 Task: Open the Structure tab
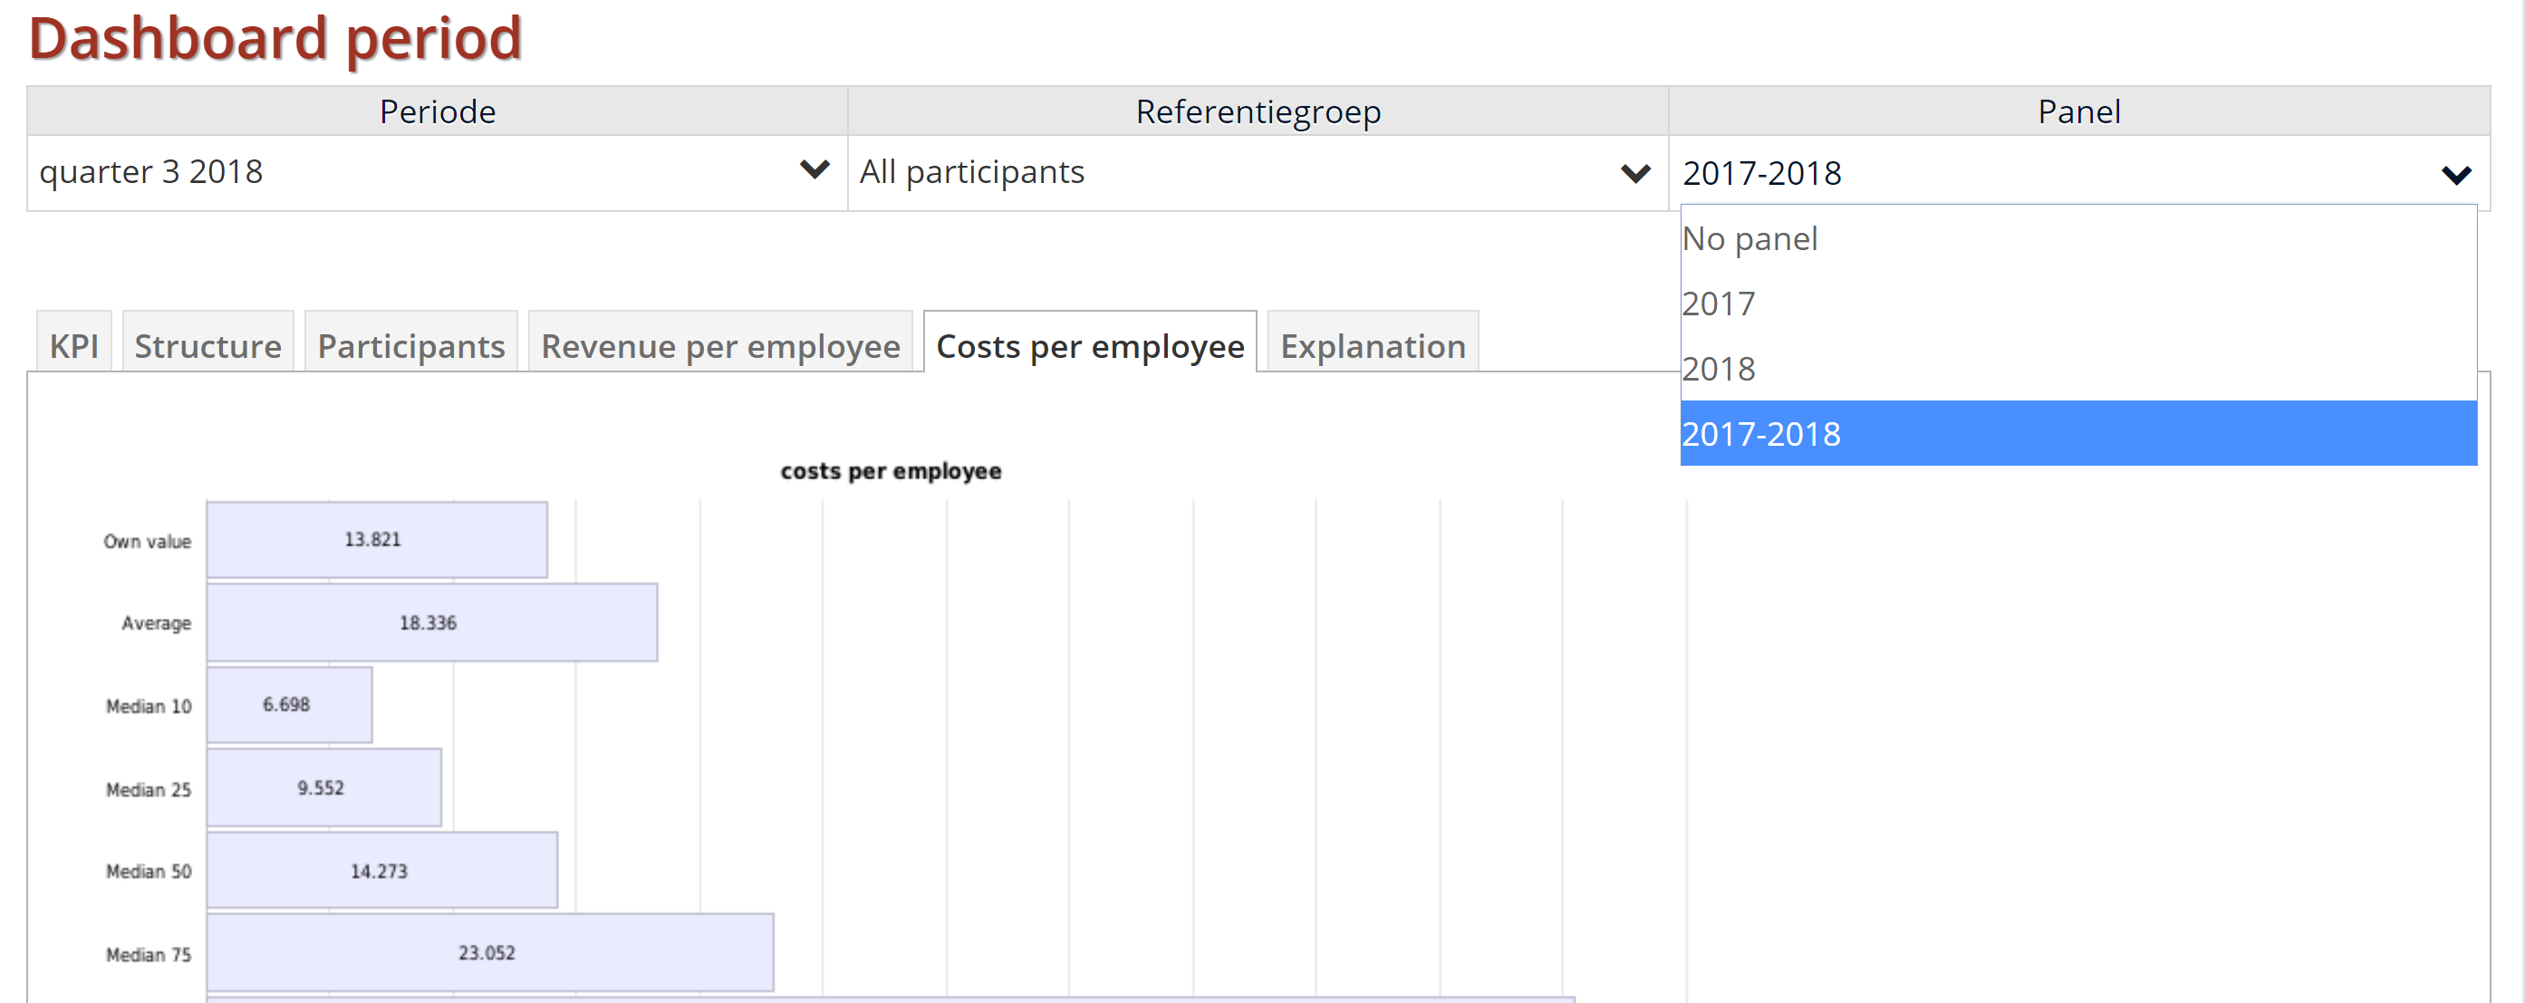[207, 343]
